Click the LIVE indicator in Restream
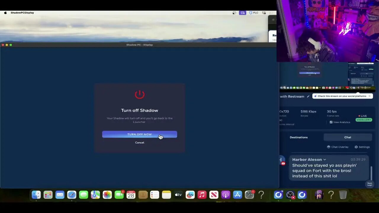 point(363,116)
